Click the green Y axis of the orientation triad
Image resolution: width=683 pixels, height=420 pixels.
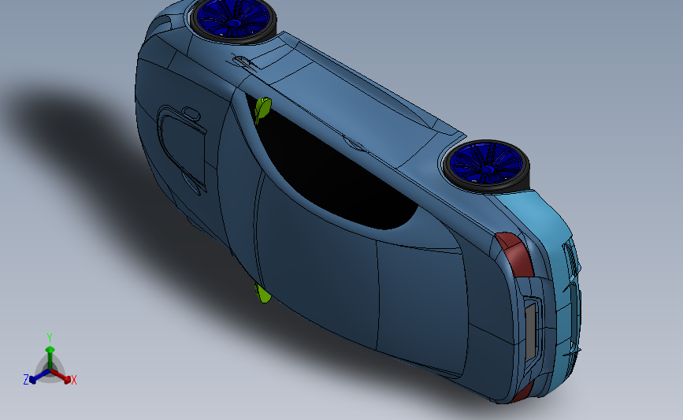50,357
